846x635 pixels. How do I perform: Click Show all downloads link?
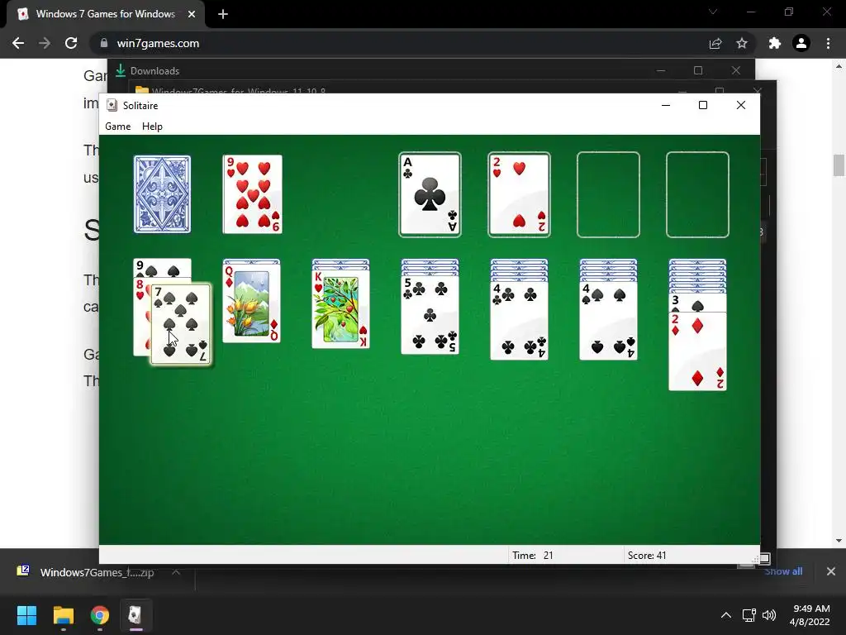coord(783,571)
